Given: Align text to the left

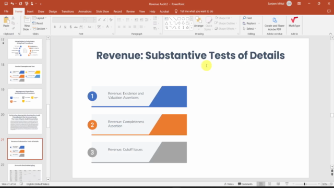Looking at the screenshot, I should coord(119,27).
